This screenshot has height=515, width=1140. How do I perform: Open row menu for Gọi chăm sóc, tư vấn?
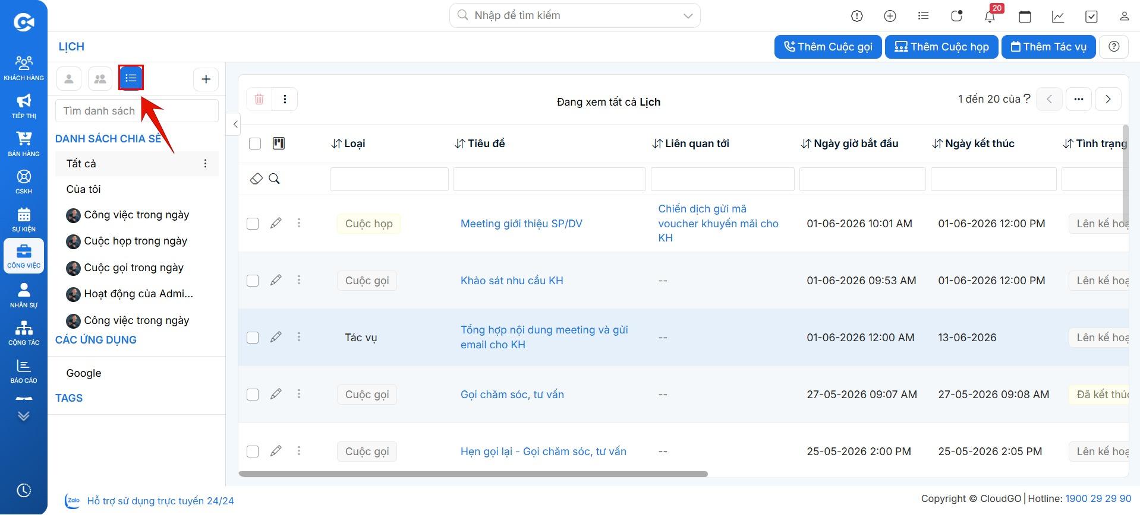299,394
